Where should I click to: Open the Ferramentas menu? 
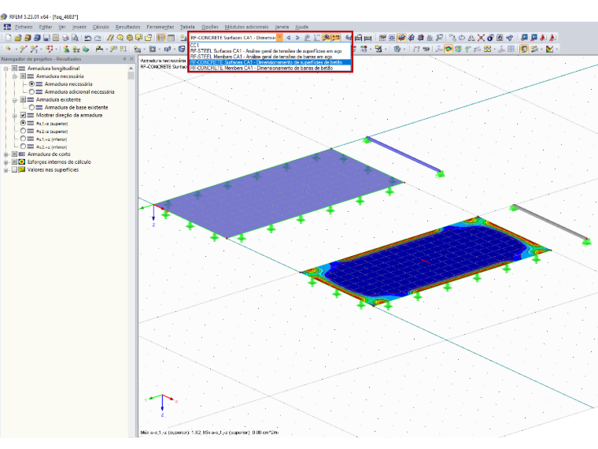pyautogui.click(x=161, y=27)
